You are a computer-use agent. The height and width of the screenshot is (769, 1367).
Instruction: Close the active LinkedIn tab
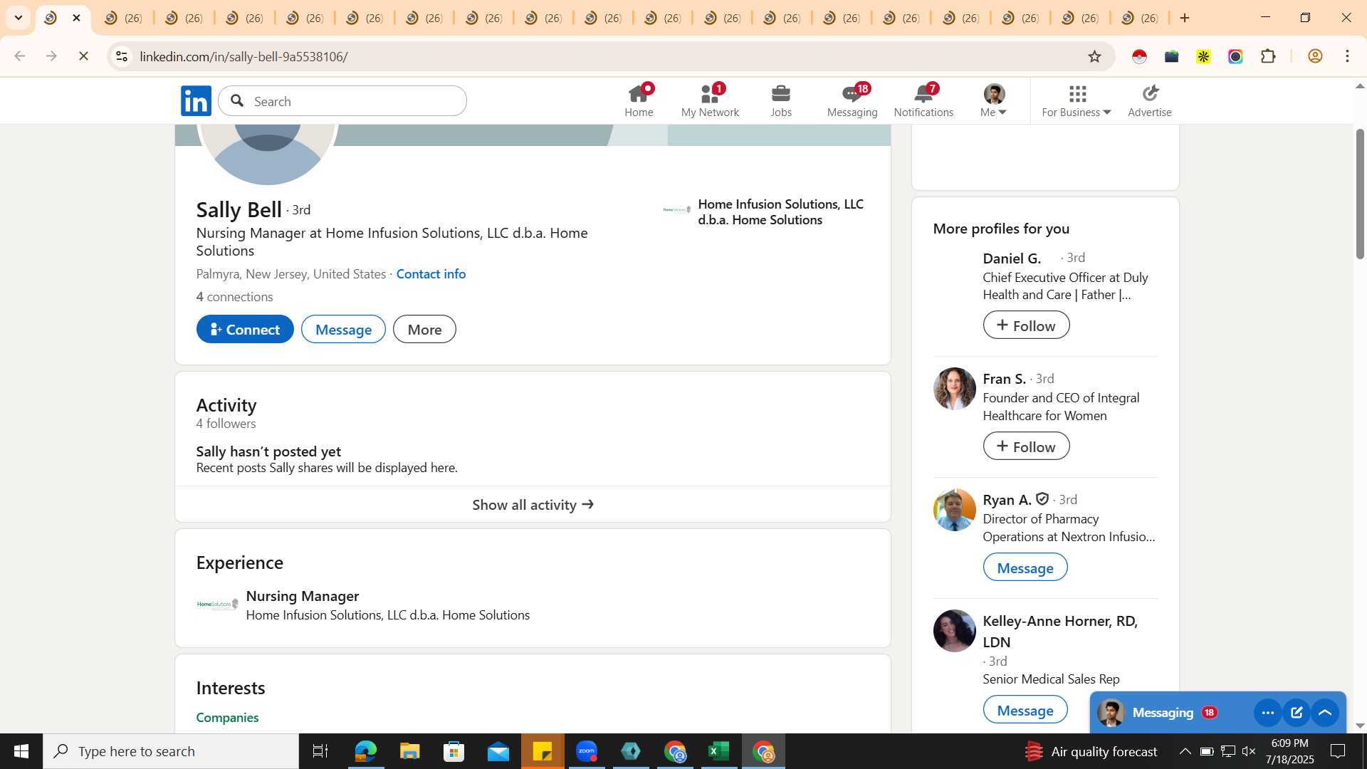click(x=77, y=18)
